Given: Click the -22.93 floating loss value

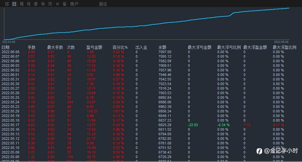Looking at the screenshot, I should point(193,125).
